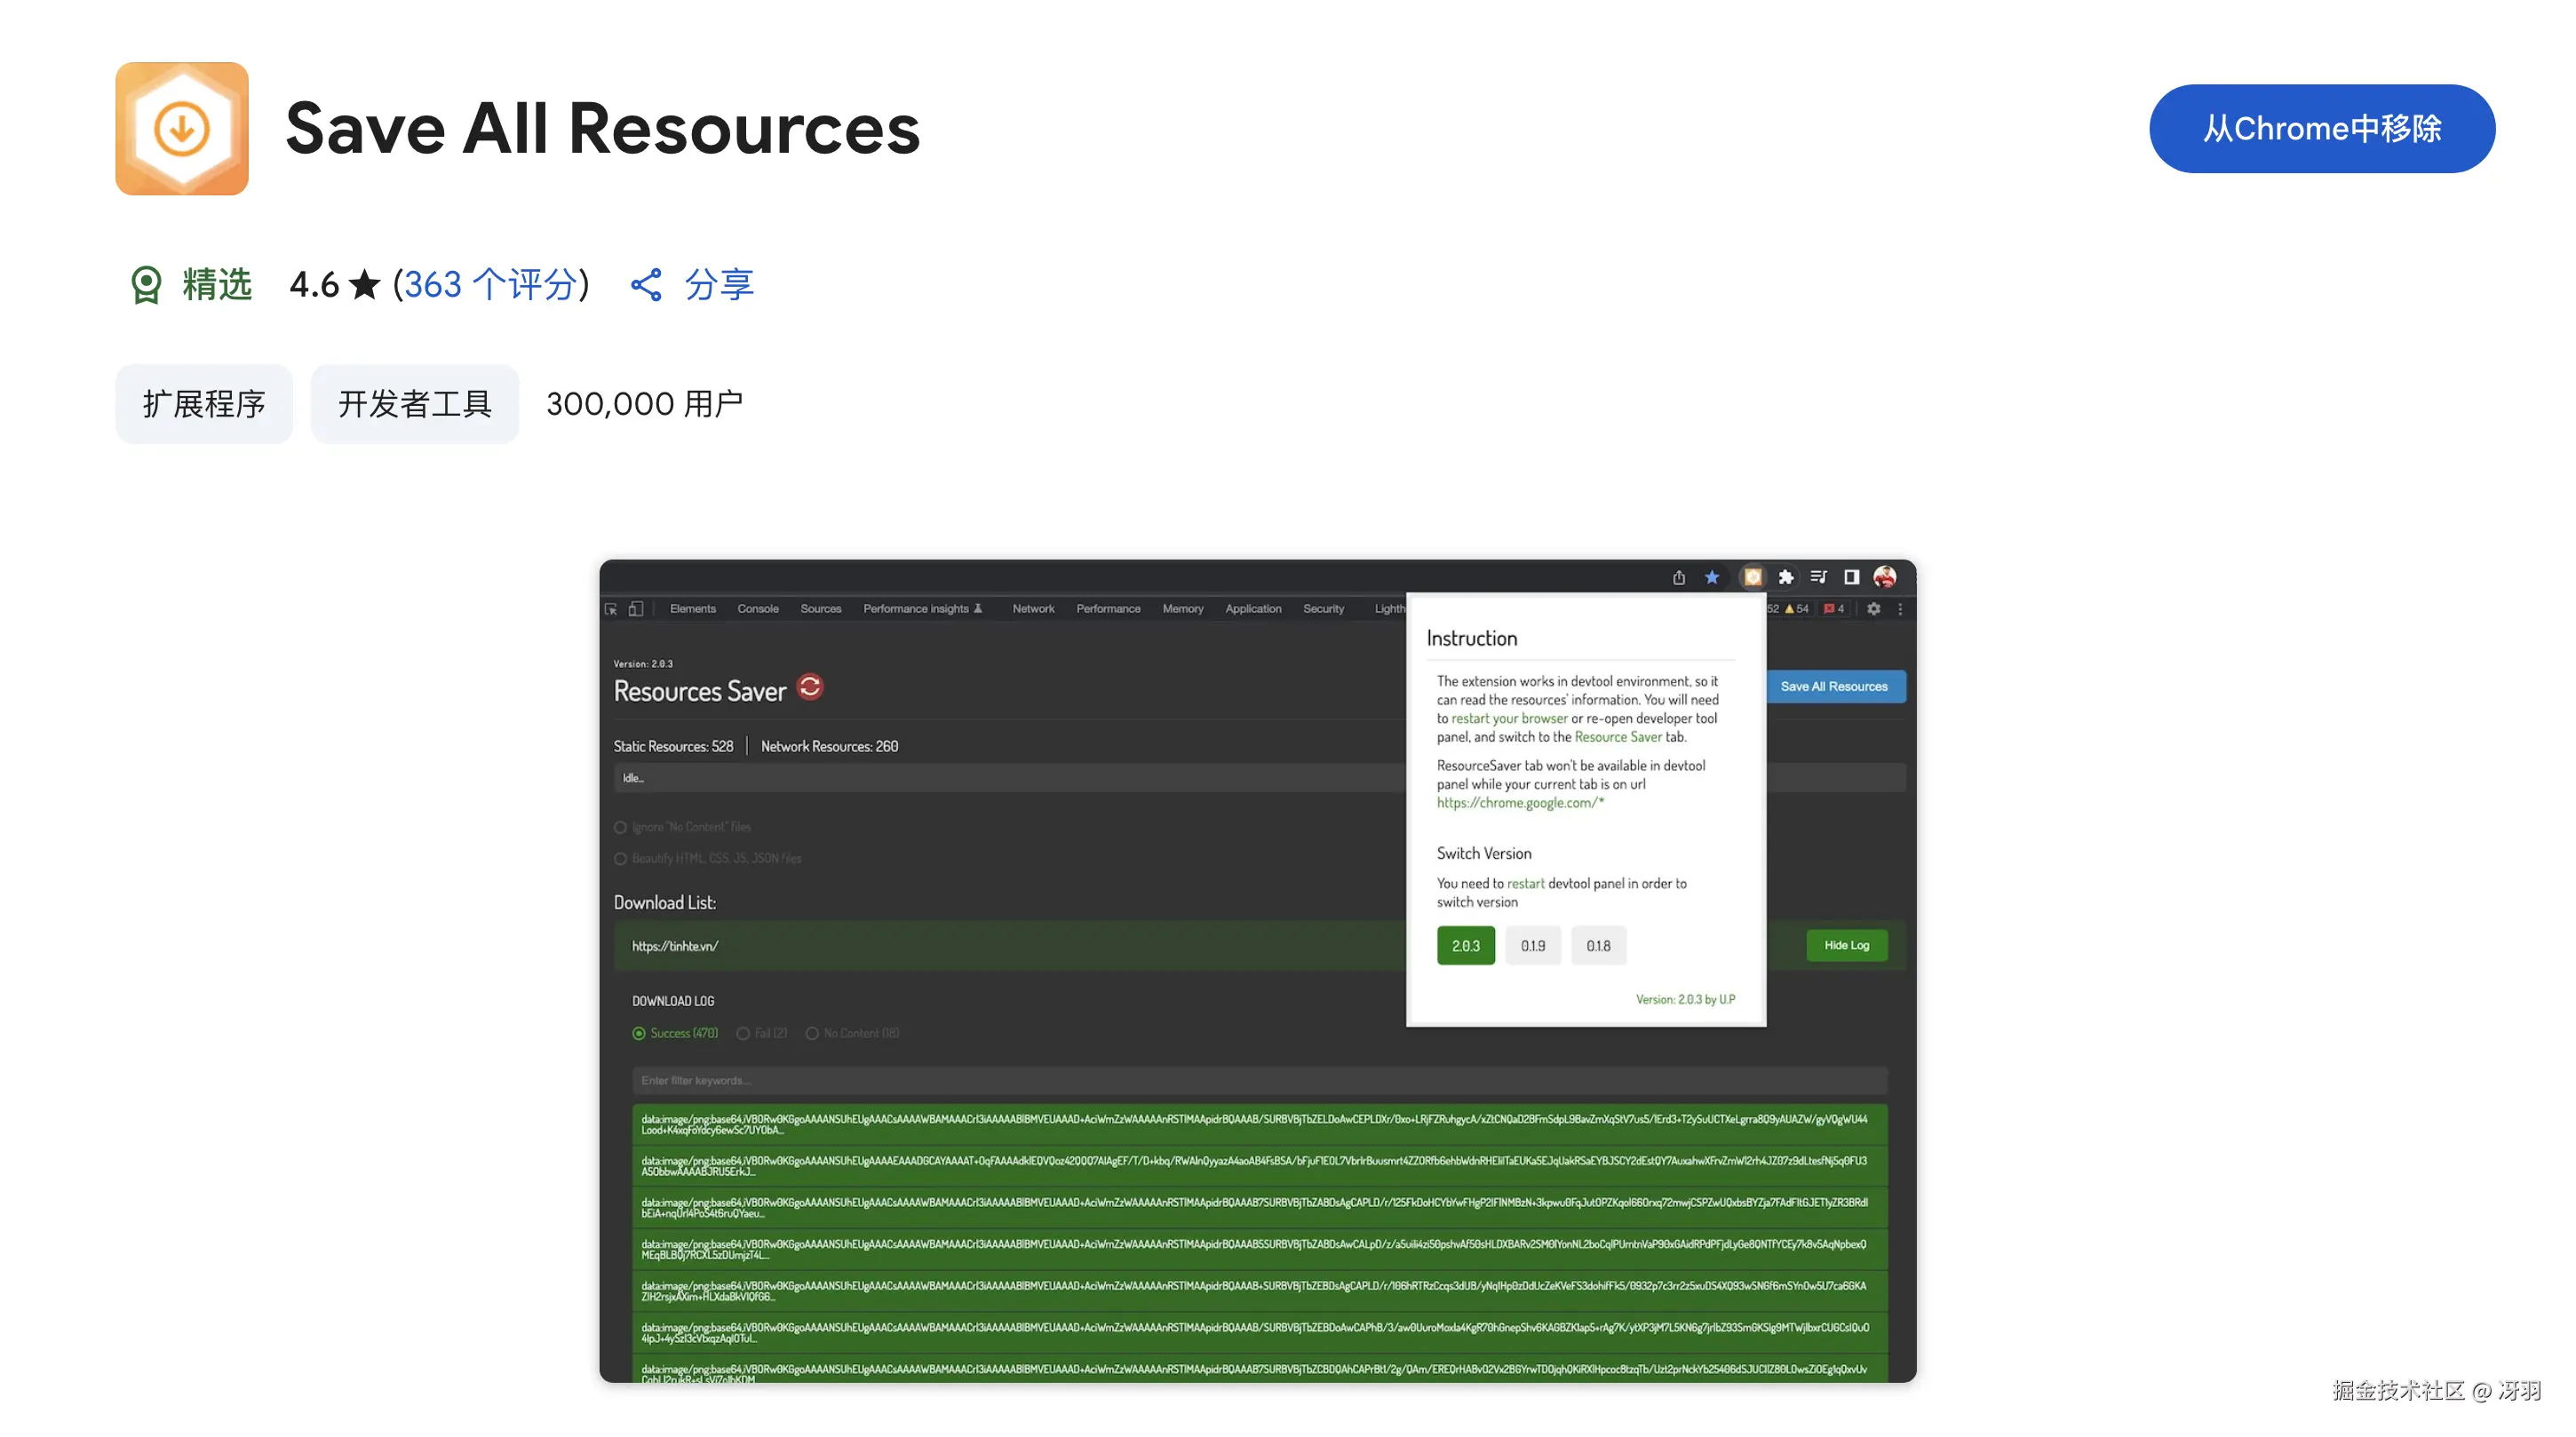
Task: Open DevTools settings gear
Action: coord(1873,608)
